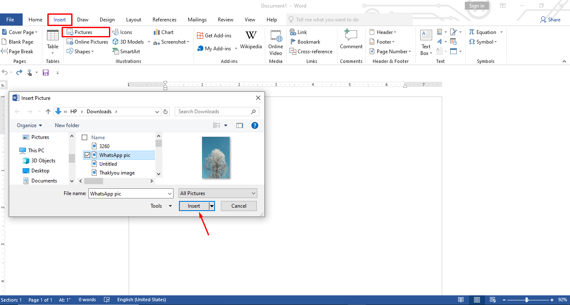Switch to Read Mode in the status bar

click(x=461, y=300)
